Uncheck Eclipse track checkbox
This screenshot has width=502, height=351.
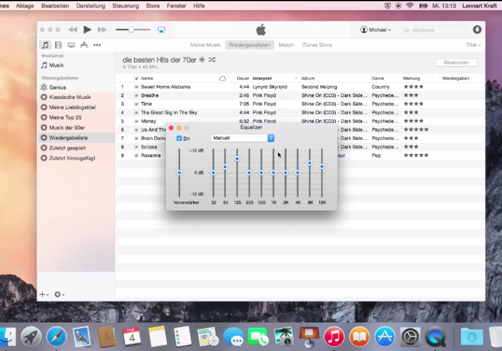click(x=136, y=147)
